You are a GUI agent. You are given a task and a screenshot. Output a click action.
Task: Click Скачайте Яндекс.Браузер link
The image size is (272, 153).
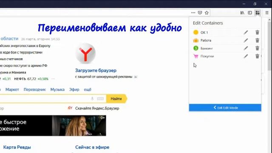(97, 108)
